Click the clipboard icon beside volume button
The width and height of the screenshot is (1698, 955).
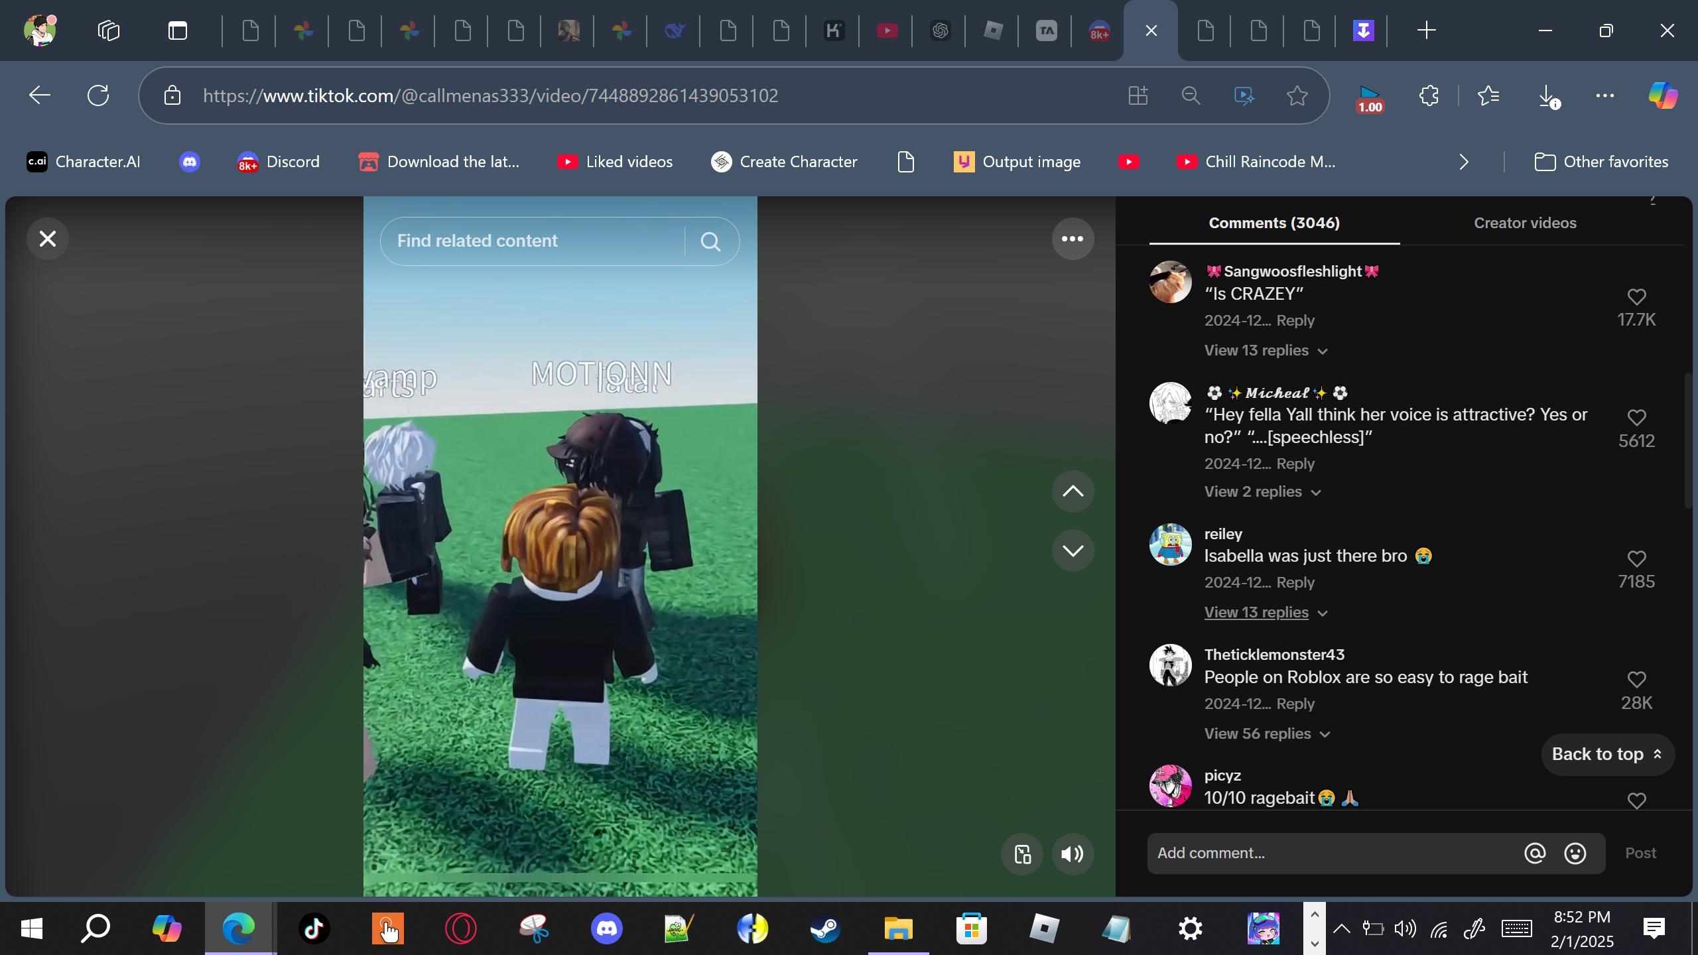pos(1022,854)
